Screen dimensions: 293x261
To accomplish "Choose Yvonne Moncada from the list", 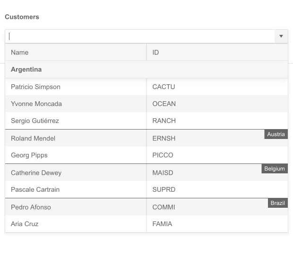I will tap(36, 104).
